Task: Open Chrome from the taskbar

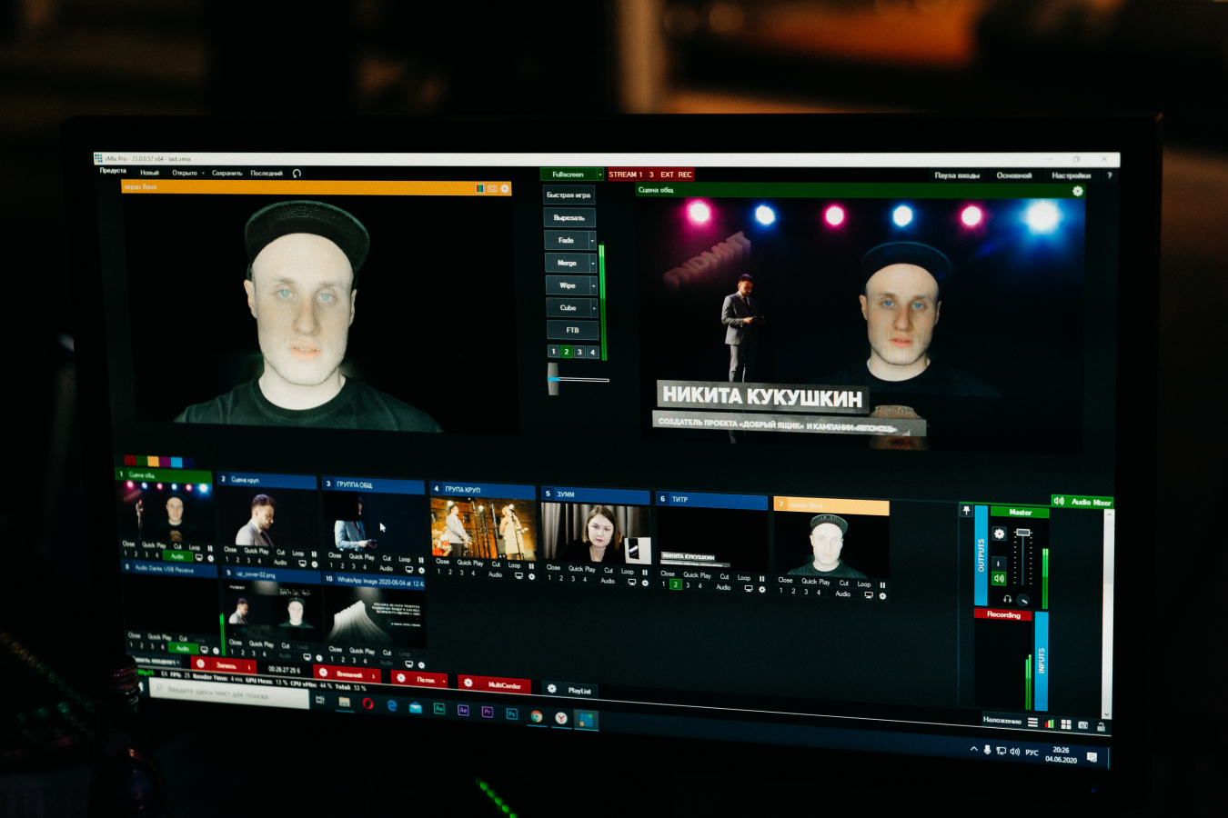Action: pyautogui.click(x=537, y=716)
